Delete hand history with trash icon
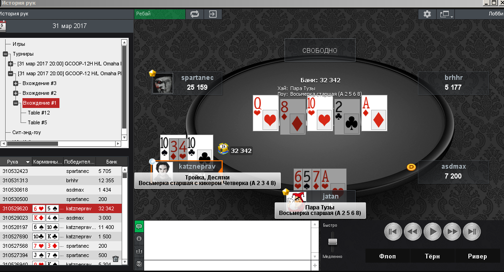 click(116, 258)
